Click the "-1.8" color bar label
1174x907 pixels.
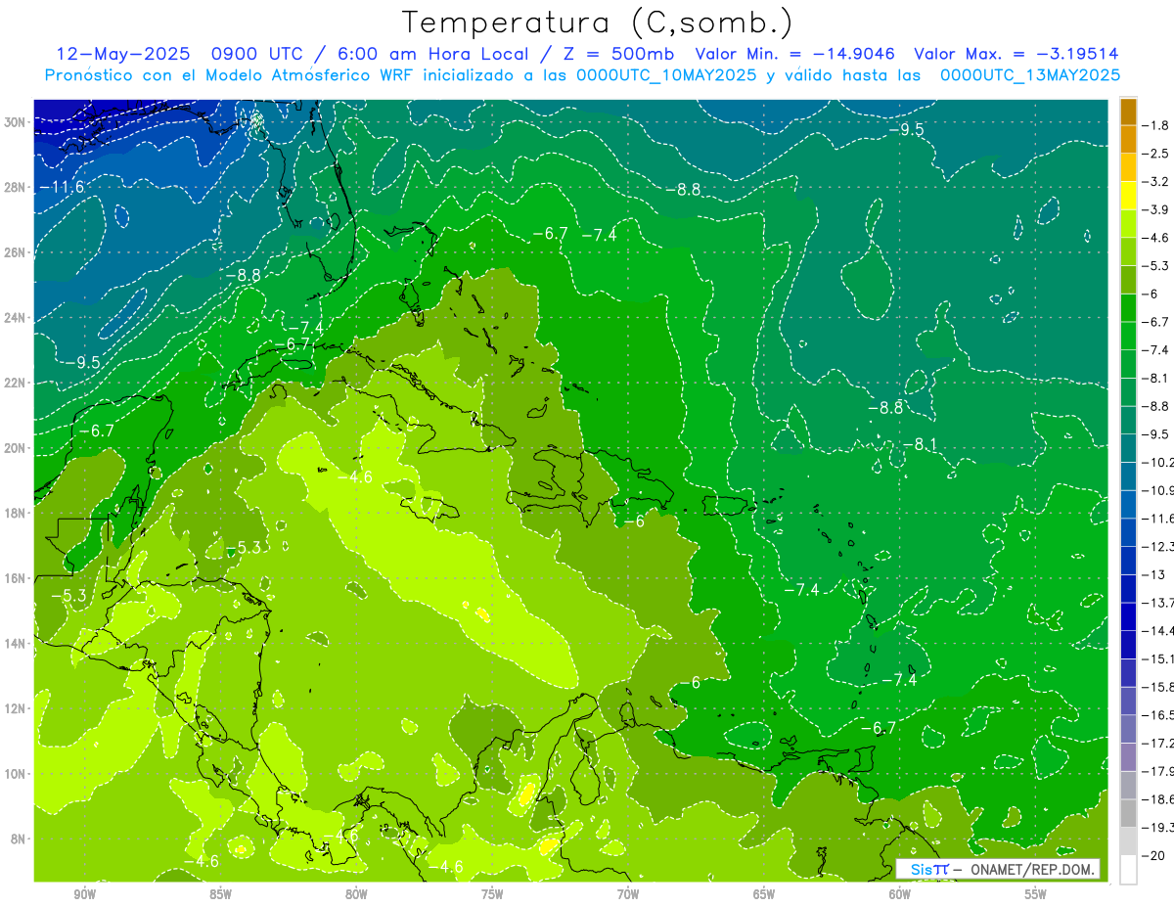point(1156,125)
